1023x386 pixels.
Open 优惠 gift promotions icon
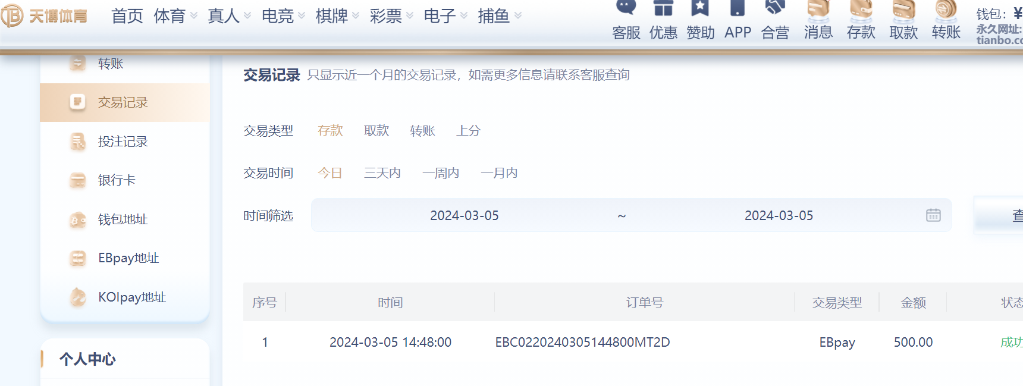click(663, 7)
